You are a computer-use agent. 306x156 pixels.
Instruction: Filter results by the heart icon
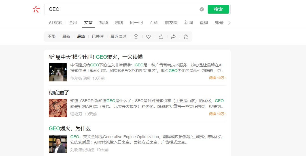pyautogui.click(x=148, y=37)
